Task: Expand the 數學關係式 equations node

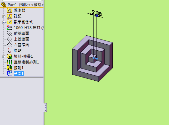Action: click(4, 22)
